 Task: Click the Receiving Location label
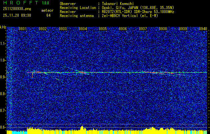click(x=78, y=8)
